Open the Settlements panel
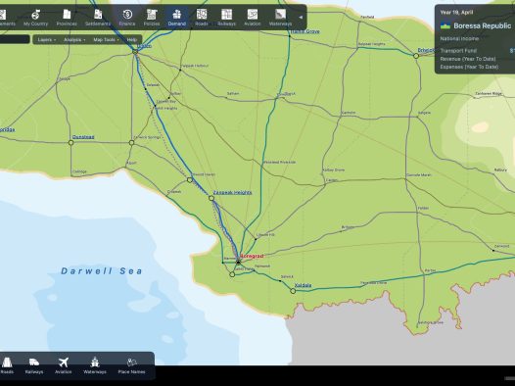 tap(98, 18)
